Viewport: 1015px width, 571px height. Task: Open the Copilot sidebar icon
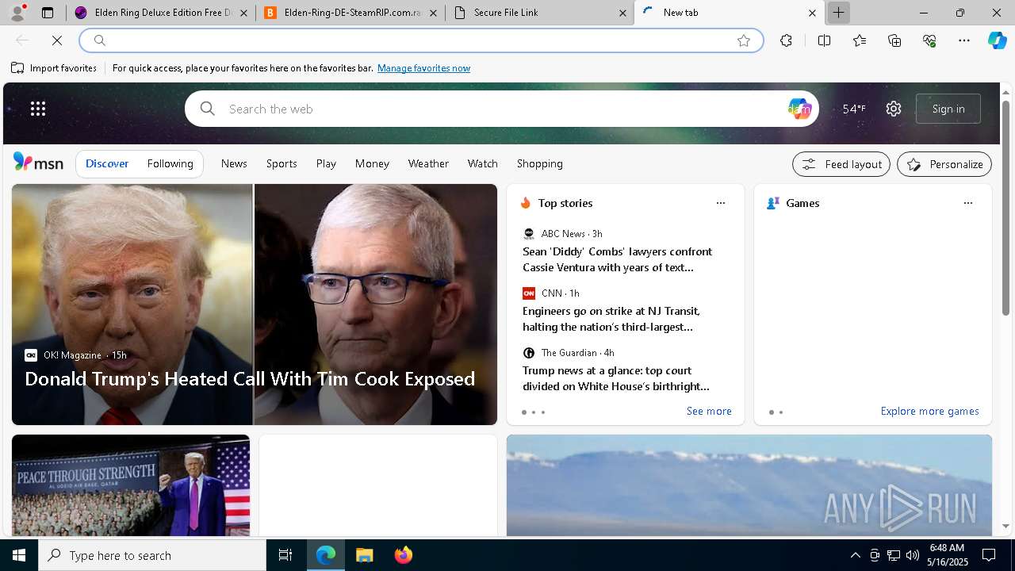point(998,40)
